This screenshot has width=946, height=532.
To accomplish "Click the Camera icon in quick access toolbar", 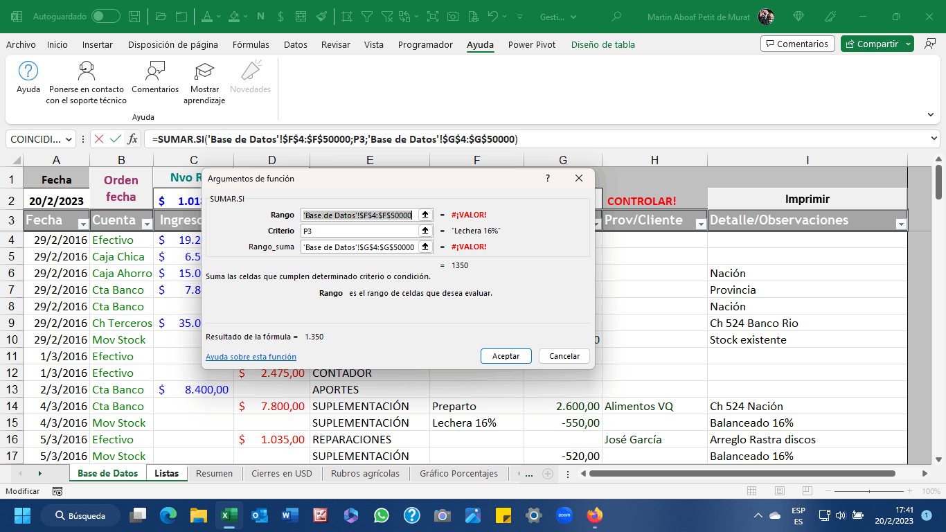I will 452,16.
